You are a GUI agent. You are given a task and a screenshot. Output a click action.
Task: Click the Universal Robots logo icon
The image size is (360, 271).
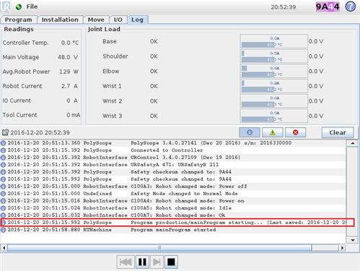tap(5, 7)
